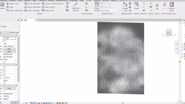The image size is (185, 104).
Task: Open the 3D View type selector dropdown
Action: tap(19, 26)
